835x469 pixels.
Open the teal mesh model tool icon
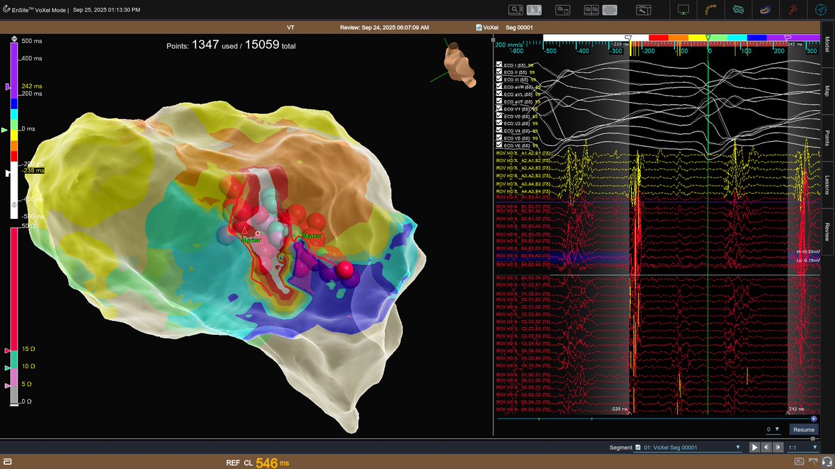click(x=738, y=10)
